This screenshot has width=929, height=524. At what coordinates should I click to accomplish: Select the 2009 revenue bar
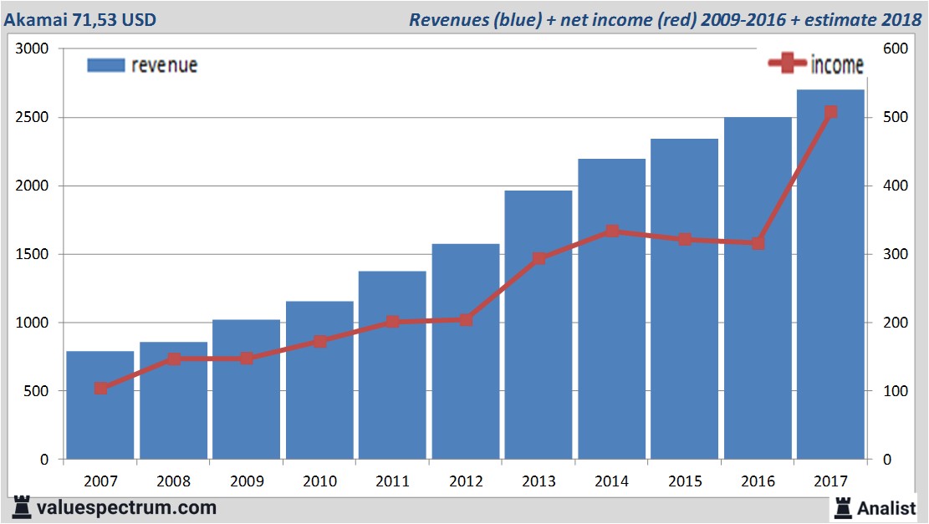pyautogui.click(x=247, y=389)
